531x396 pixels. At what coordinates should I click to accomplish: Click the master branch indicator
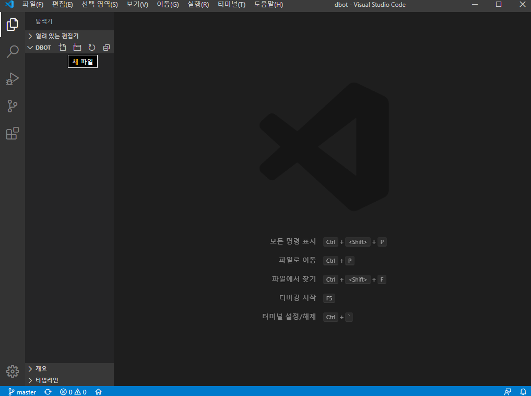click(22, 392)
